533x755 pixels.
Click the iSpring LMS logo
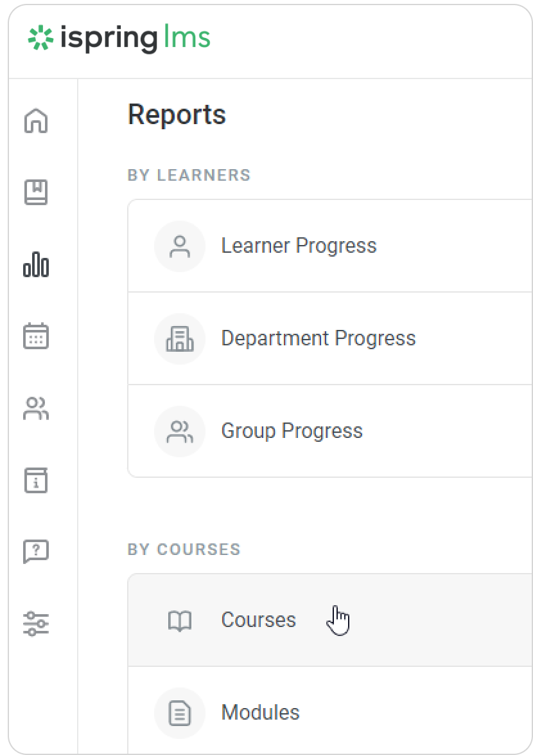click(x=119, y=39)
